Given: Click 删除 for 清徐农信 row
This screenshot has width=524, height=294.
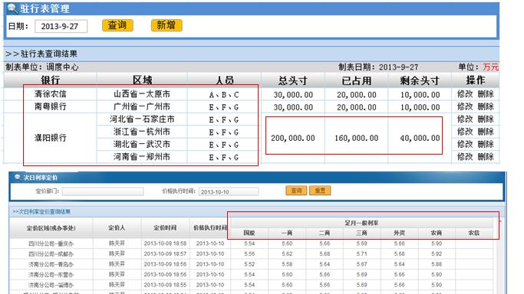Looking at the screenshot, I should point(486,94).
